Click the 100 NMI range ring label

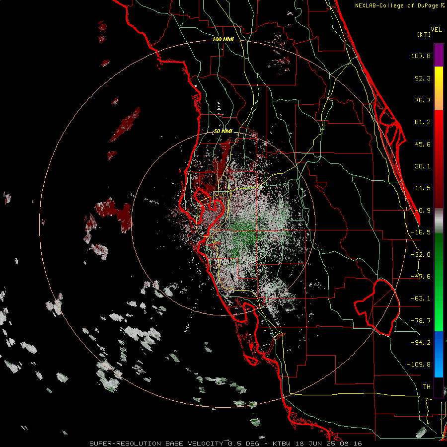tap(223, 39)
